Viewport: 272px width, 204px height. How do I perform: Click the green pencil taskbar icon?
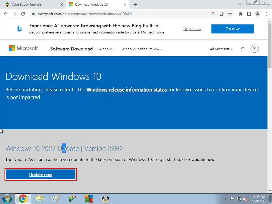[72, 199]
